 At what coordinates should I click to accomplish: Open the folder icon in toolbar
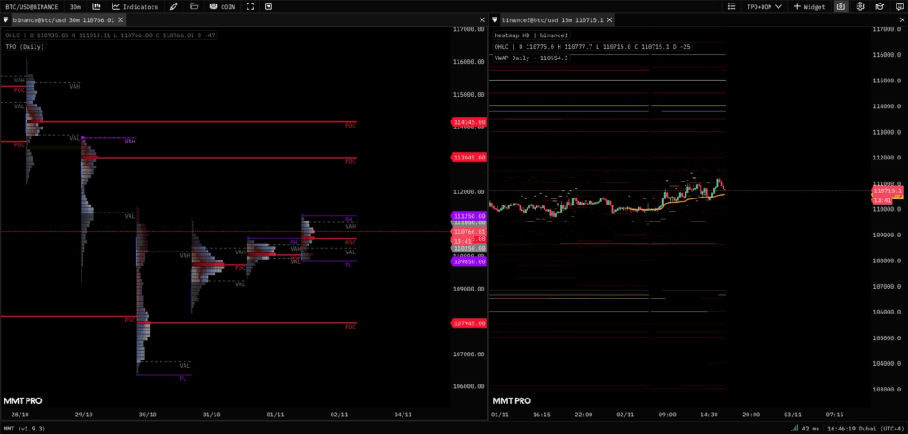coord(194,6)
